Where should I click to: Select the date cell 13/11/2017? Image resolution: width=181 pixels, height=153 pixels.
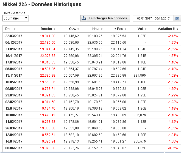tap(14, 76)
